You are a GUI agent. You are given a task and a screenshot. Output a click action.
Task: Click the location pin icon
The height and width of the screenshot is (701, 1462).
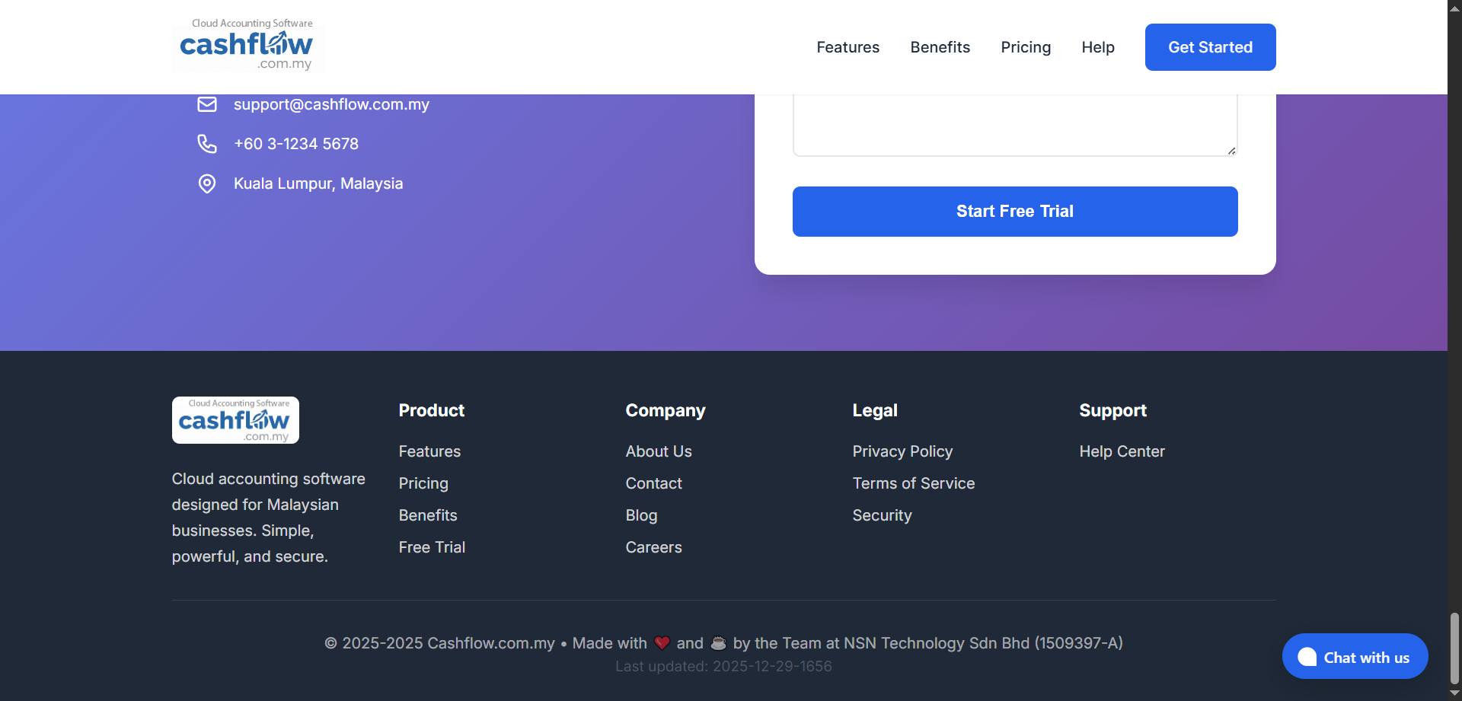pos(206,183)
